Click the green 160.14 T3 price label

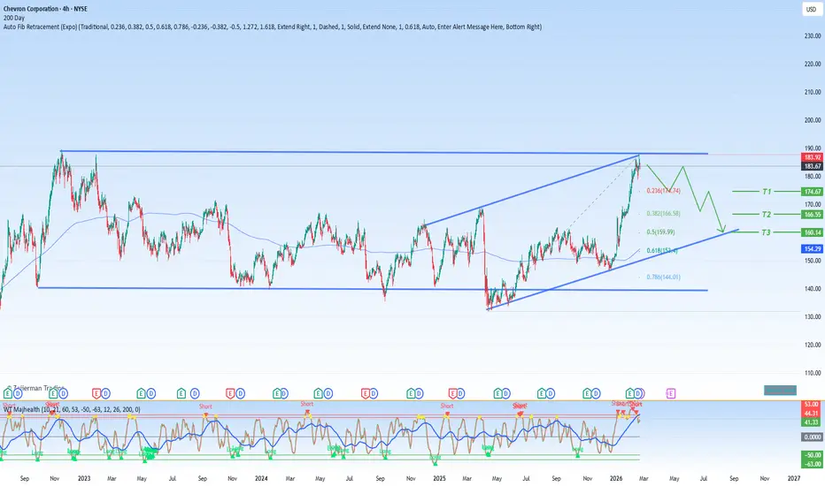[812, 232]
